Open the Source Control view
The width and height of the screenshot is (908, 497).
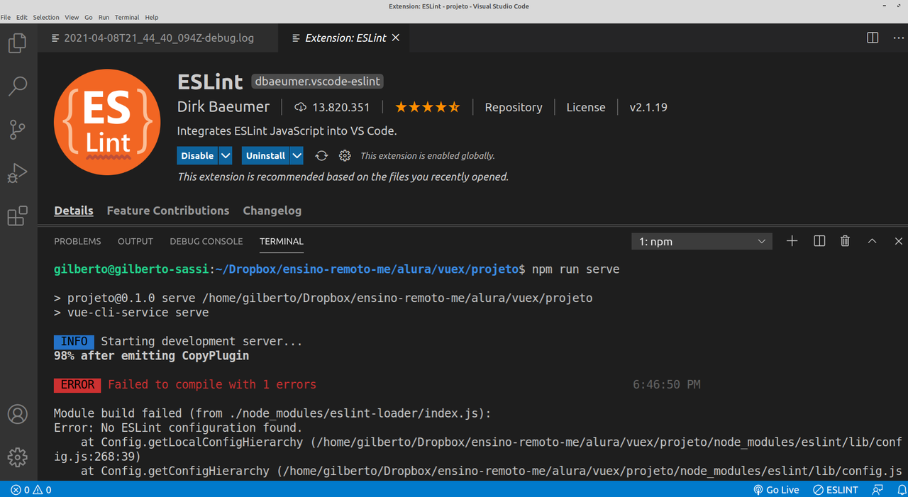coord(17,130)
